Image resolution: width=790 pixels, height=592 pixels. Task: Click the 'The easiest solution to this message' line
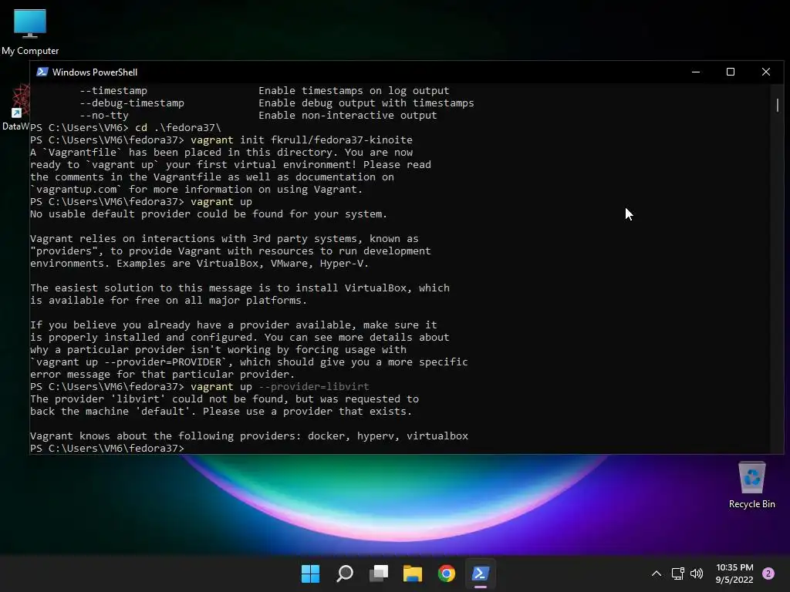pos(240,288)
